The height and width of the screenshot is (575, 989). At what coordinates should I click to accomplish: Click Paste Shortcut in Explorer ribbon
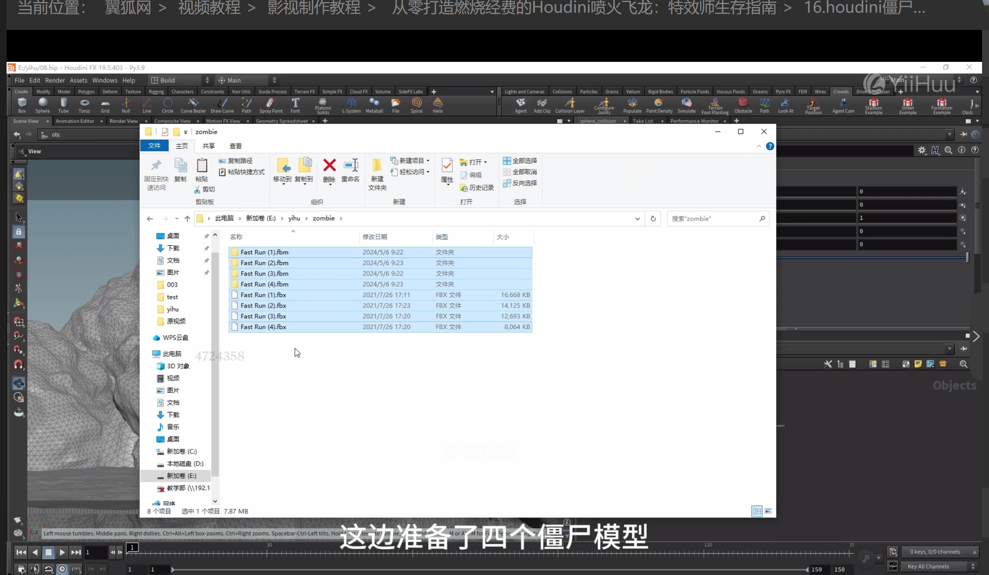242,172
